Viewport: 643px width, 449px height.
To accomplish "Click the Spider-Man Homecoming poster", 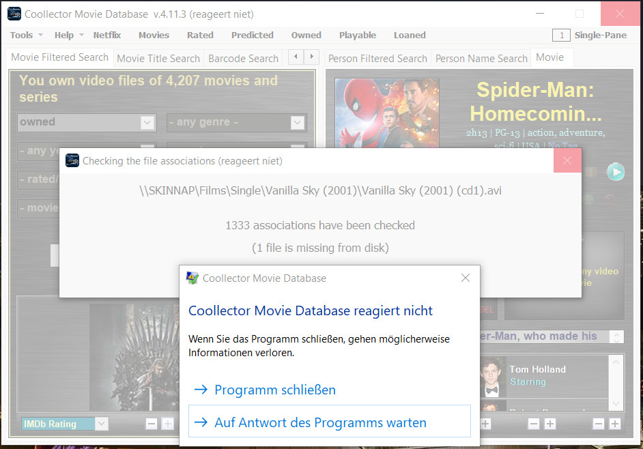I will 387,113.
